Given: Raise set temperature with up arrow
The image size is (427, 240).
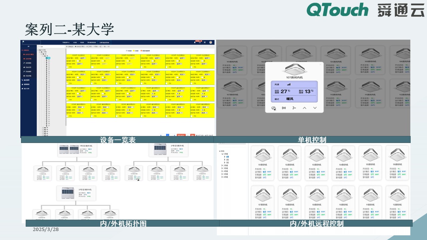Looking at the screenshot, I should [304, 108].
